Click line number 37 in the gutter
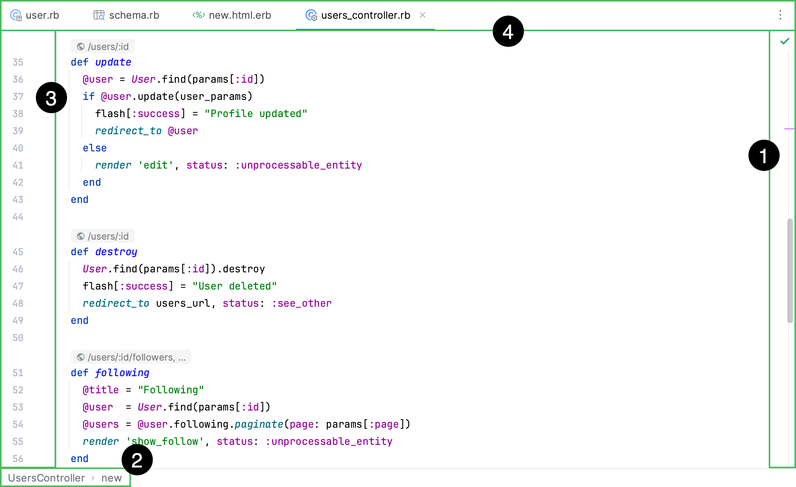Viewport: 796px width, 487px height. coord(18,96)
